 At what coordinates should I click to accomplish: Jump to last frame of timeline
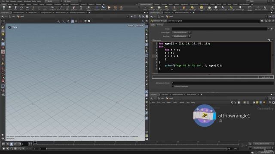click(x=19, y=144)
